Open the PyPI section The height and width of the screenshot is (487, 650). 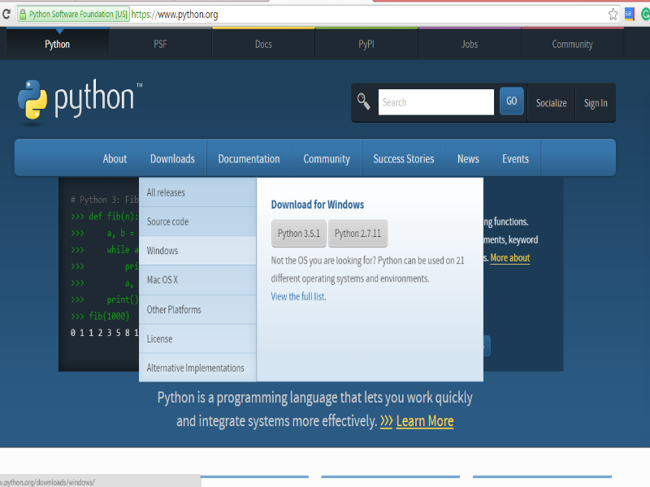pos(366,44)
